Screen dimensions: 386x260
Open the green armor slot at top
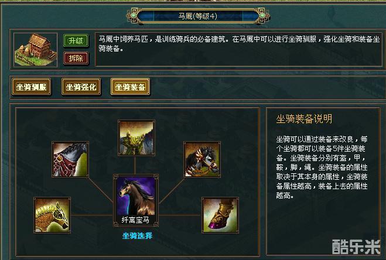click(x=136, y=138)
